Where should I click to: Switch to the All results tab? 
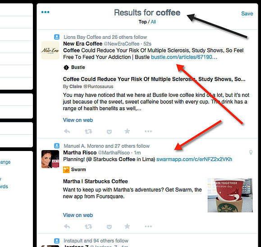153,22
